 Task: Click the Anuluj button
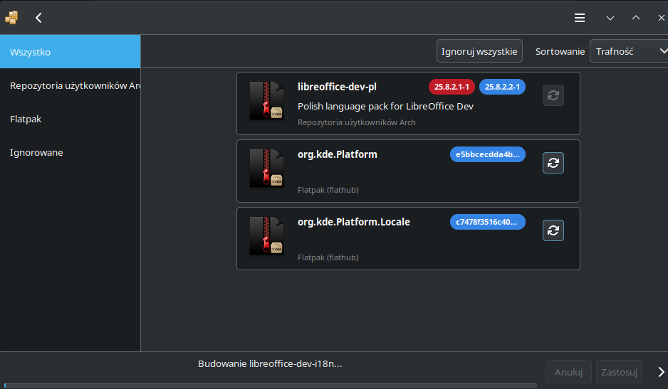coord(568,371)
